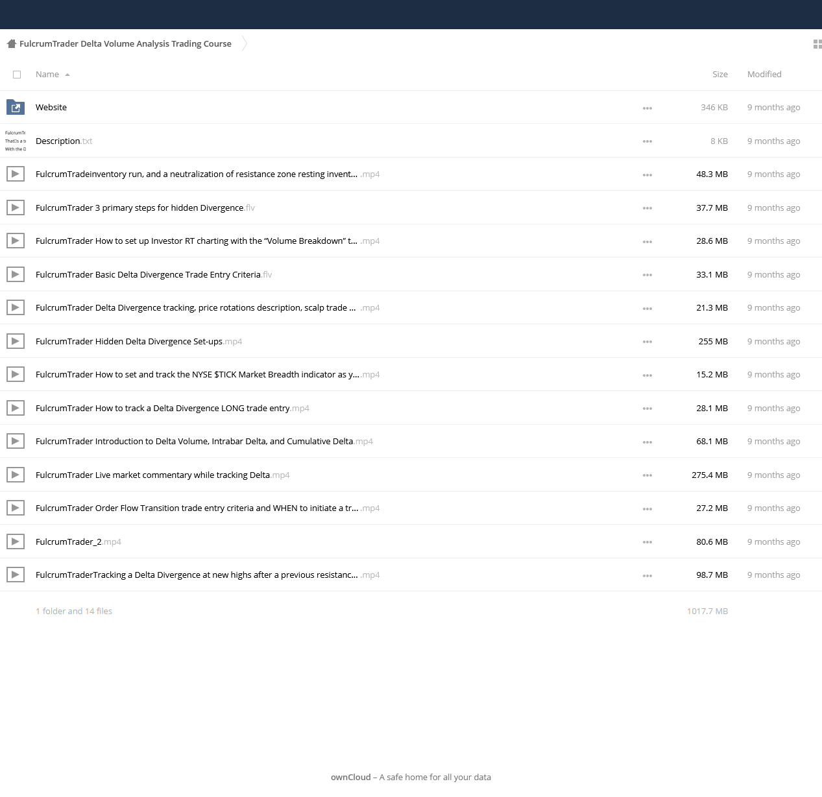Screen dimensions: 822x797
Task: Switch to grid view layout
Action: click(x=817, y=44)
